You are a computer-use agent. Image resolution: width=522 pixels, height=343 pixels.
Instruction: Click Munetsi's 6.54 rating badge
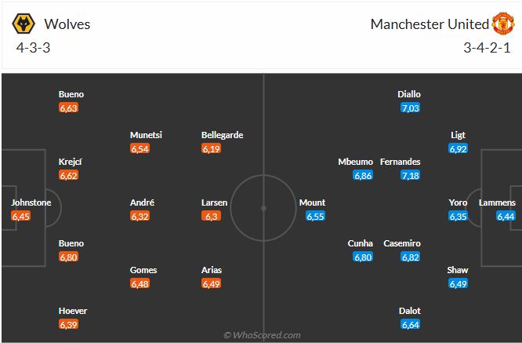point(140,148)
